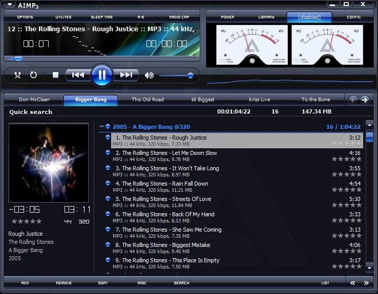Click the playlist scrollbar thumb

pyautogui.click(x=369, y=136)
